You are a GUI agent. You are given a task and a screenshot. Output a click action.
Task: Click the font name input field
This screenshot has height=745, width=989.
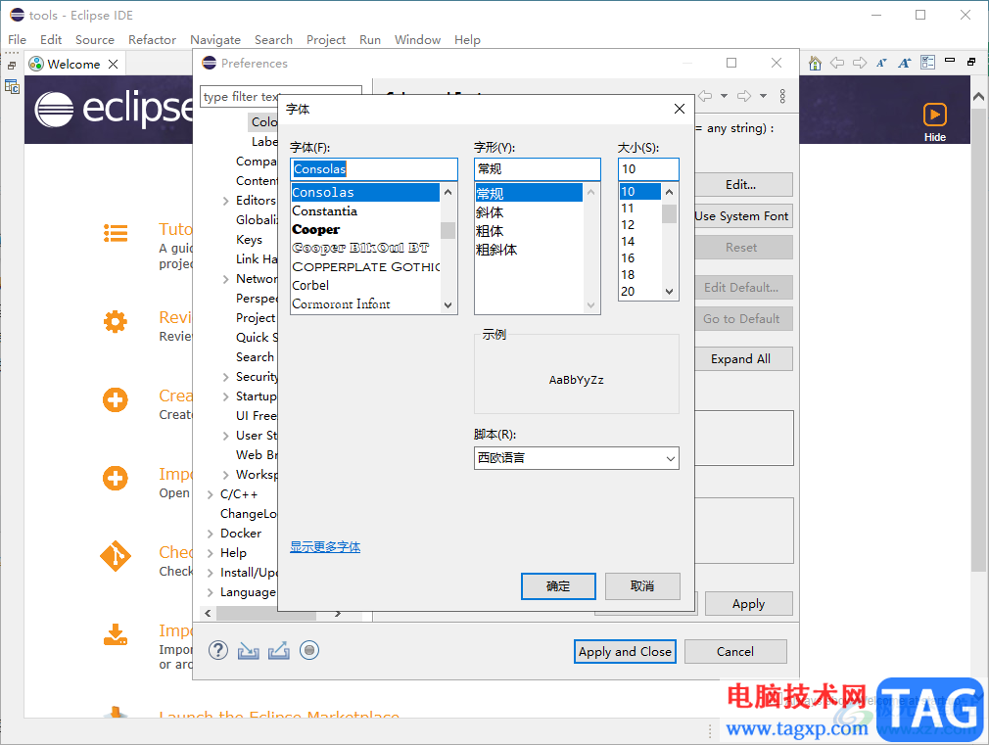374,169
